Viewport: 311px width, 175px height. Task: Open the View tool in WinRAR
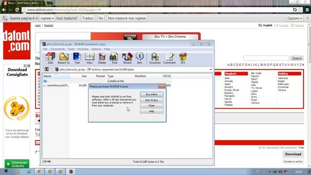[x=89, y=58]
